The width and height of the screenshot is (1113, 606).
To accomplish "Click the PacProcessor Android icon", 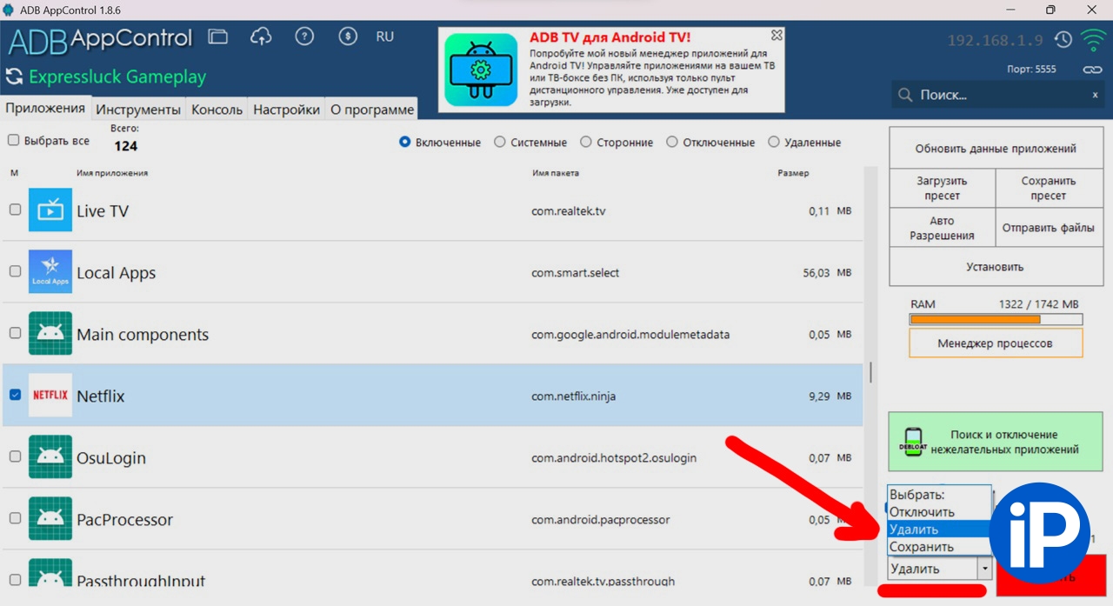I will (50, 518).
